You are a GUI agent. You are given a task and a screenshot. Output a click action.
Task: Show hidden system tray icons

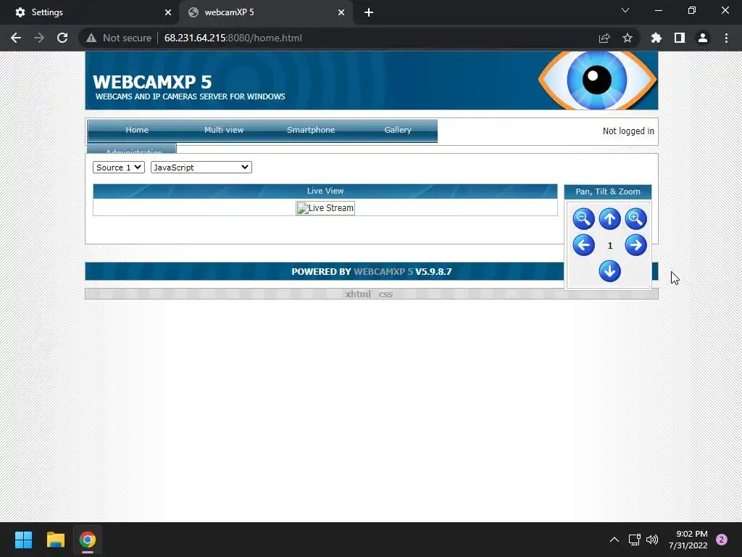tap(614, 540)
